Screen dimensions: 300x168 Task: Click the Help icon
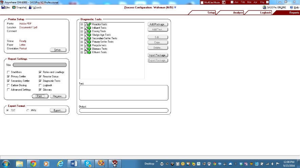291,7
